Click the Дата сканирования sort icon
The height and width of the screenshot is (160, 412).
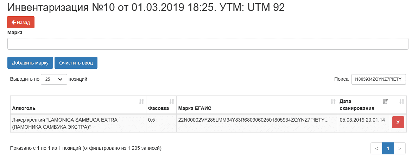[x=385, y=101]
